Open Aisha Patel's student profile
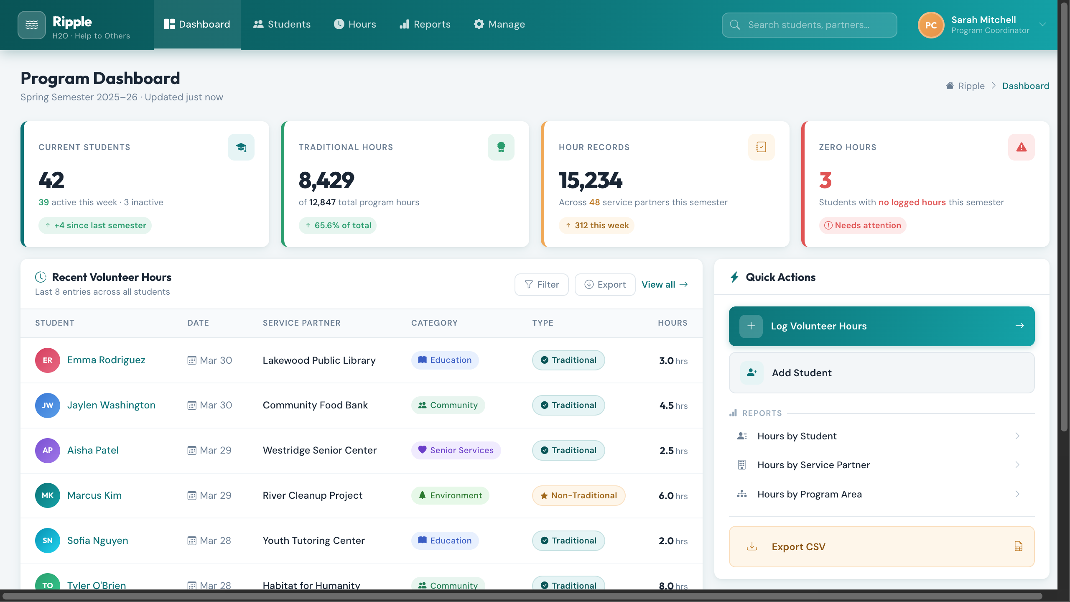This screenshot has width=1070, height=602. coord(93,450)
